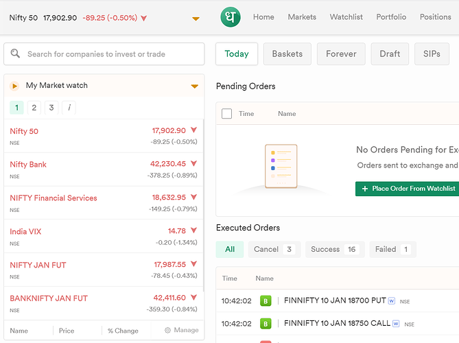Click FINNIFTY 10 JAN 18700 PUT order name
This screenshot has height=343, width=459.
point(335,300)
